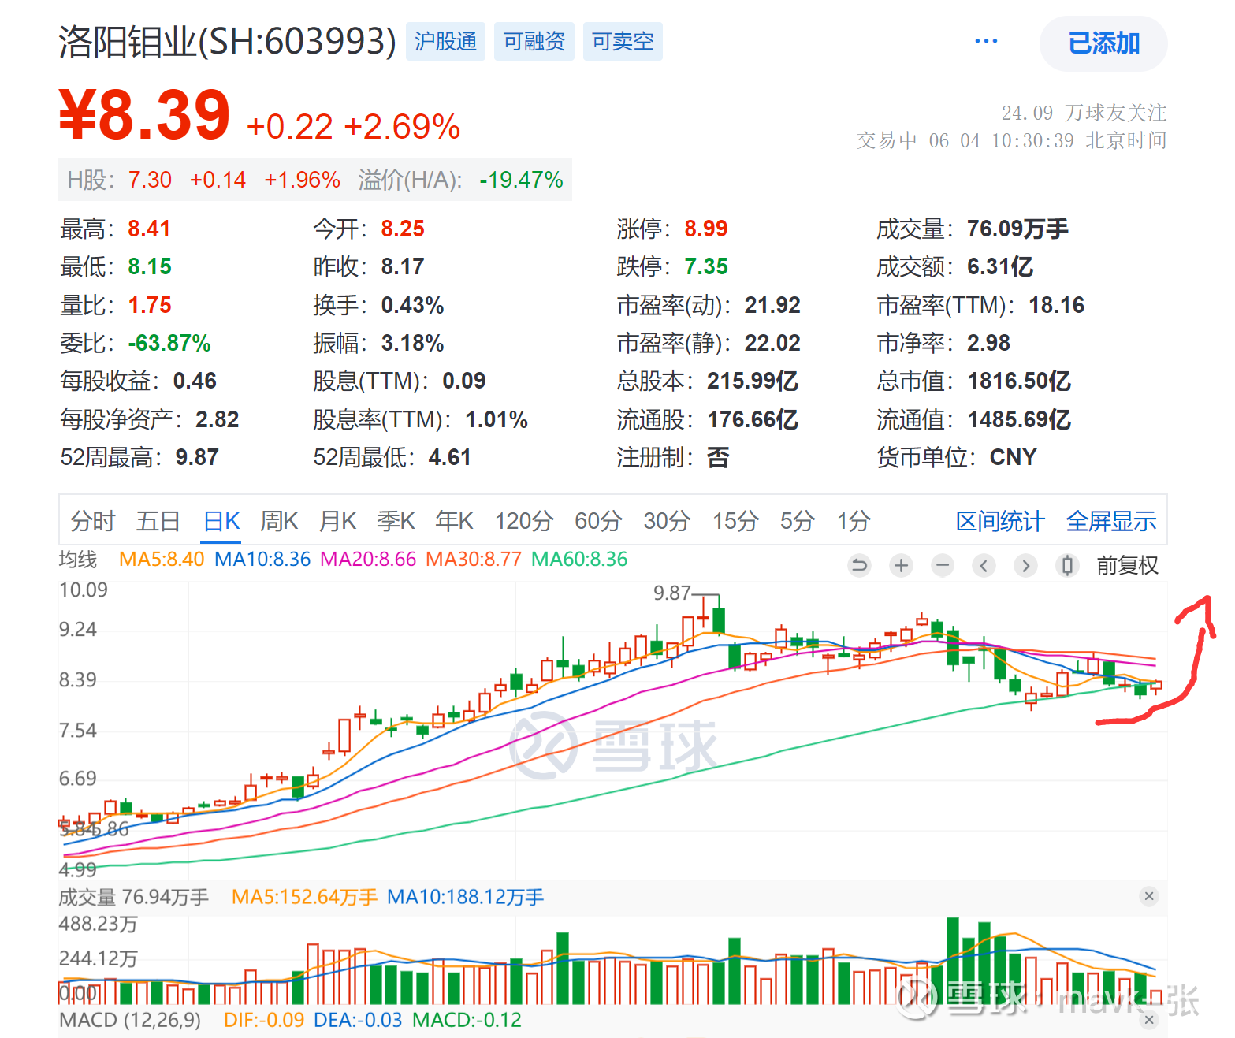Pan the chart left using the left-arrow icon
The image size is (1235, 1038).
coord(984,565)
